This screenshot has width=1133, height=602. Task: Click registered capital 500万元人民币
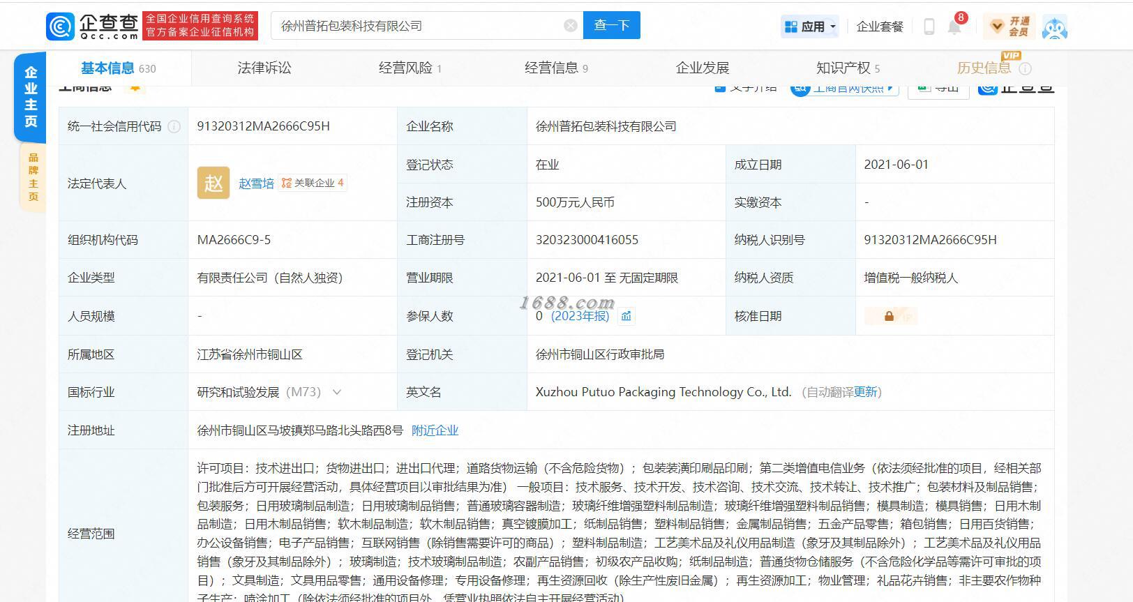click(576, 202)
